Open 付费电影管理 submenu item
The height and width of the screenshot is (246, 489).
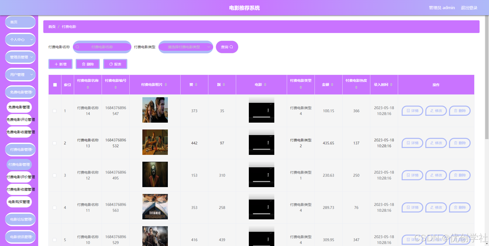(x=19, y=165)
